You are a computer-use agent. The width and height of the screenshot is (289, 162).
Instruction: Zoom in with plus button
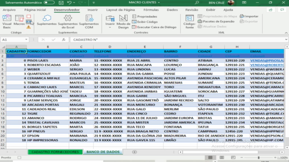tap(275, 157)
